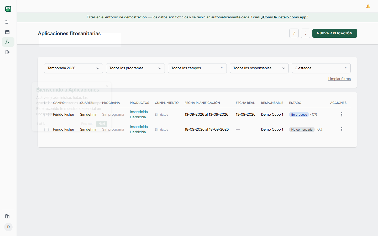Open the building icon at sidebar bottom
Screen dimensions: 378x236
pos(7,216)
